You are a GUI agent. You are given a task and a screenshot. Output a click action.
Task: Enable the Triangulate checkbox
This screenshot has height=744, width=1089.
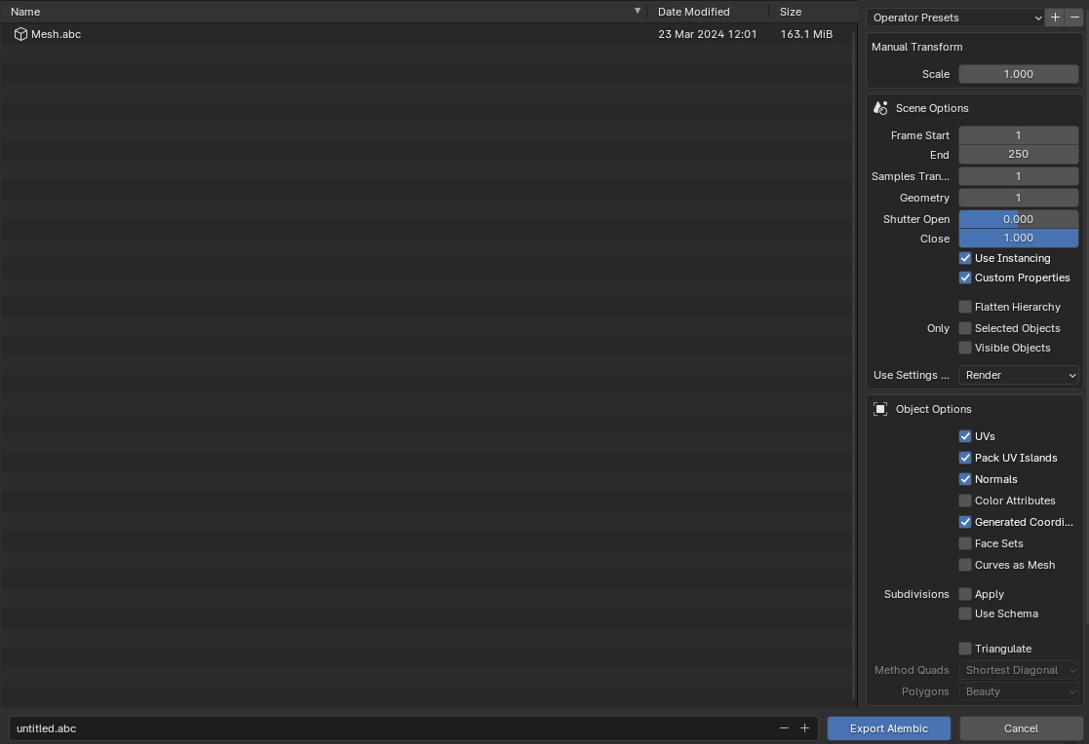click(965, 649)
